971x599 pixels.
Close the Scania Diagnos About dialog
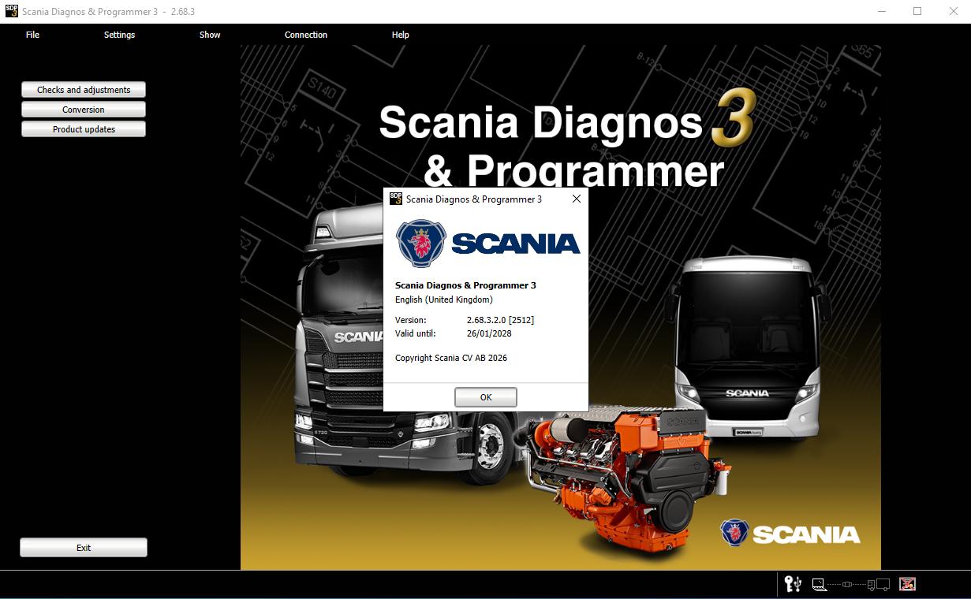(576, 199)
